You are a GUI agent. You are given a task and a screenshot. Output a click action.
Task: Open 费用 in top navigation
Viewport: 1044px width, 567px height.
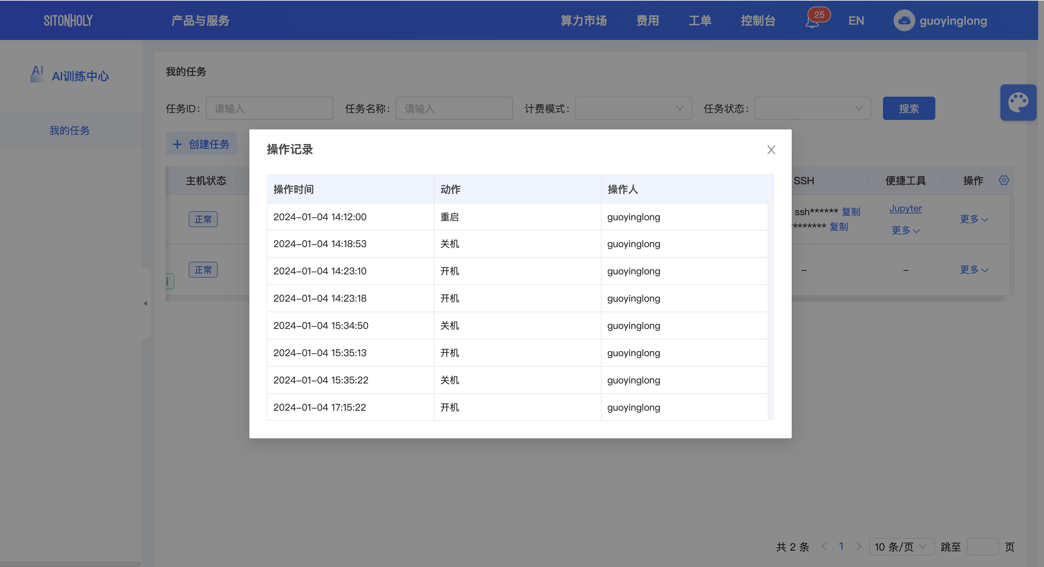pyautogui.click(x=648, y=21)
